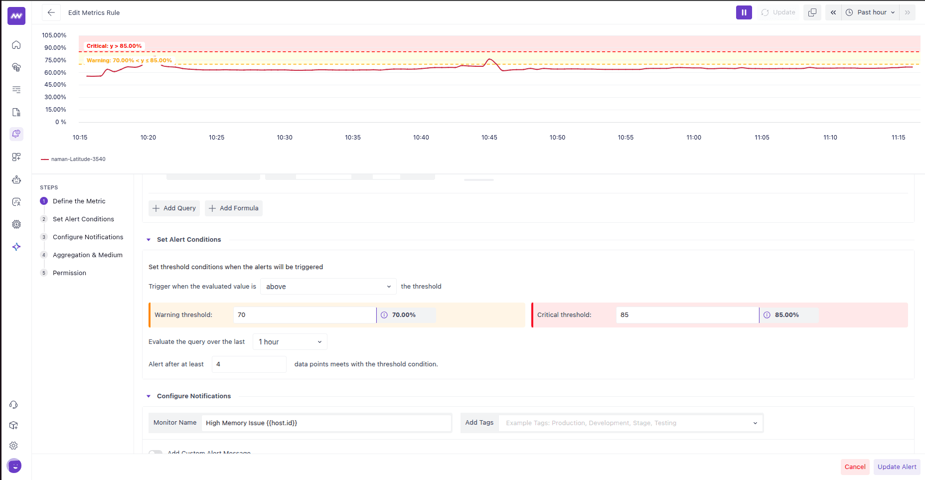Shift time range back with double-left chevron
Screen dimensions: 925x480
tap(833, 12)
